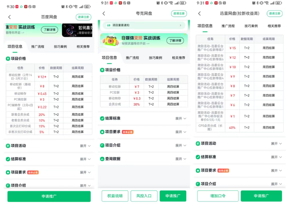Expand 项目介绍 section on 迅雷网盘 screen
This screenshot has width=289, height=204.
[x=276, y=184]
